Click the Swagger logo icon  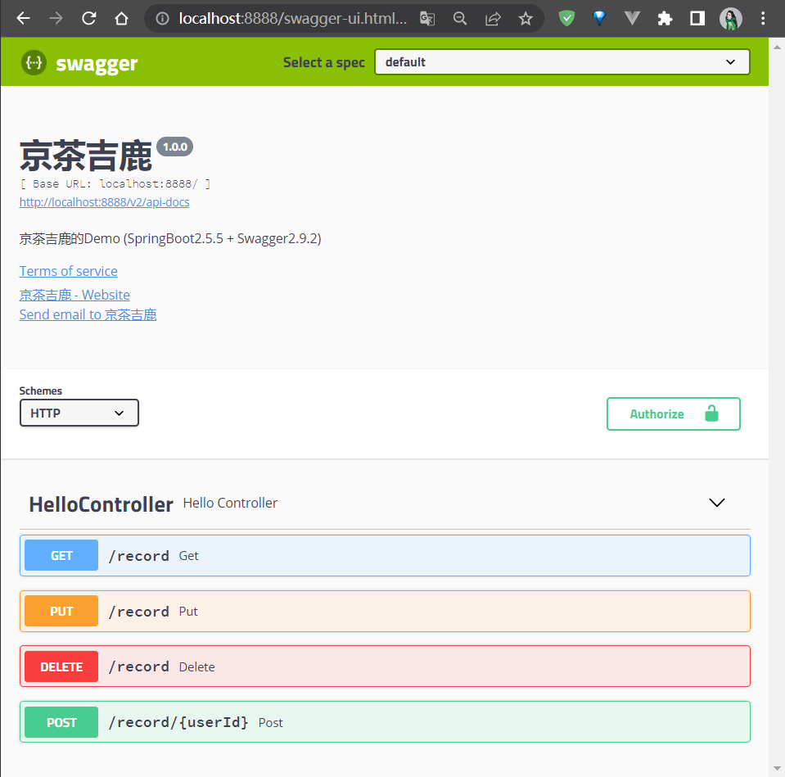34,62
